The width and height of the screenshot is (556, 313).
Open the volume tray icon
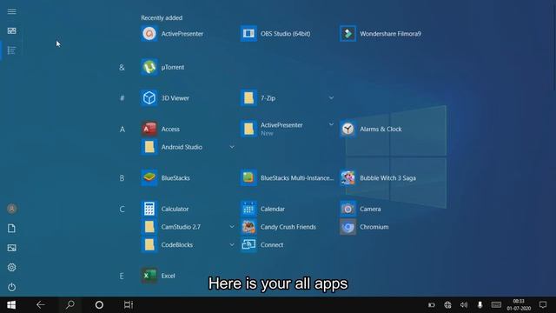click(464, 305)
